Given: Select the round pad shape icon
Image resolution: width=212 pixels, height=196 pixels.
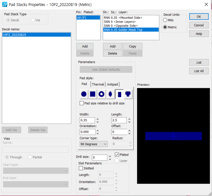Looking at the screenshot, I should pyautogui.click(x=84, y=94).
